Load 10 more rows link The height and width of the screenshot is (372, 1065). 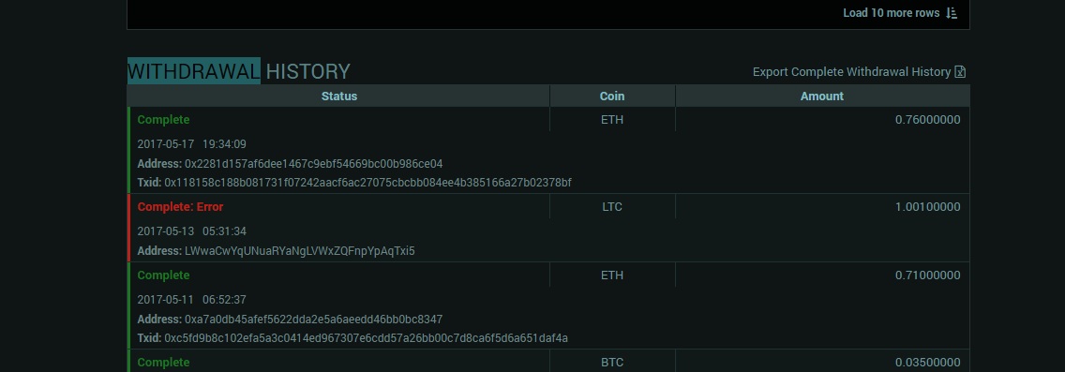(x=892, y=13)
